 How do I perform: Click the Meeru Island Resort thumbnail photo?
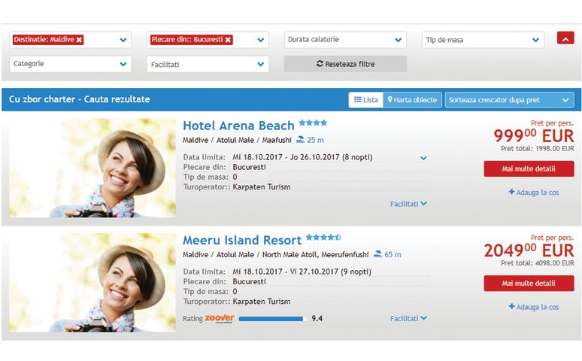tap(92, 283)
